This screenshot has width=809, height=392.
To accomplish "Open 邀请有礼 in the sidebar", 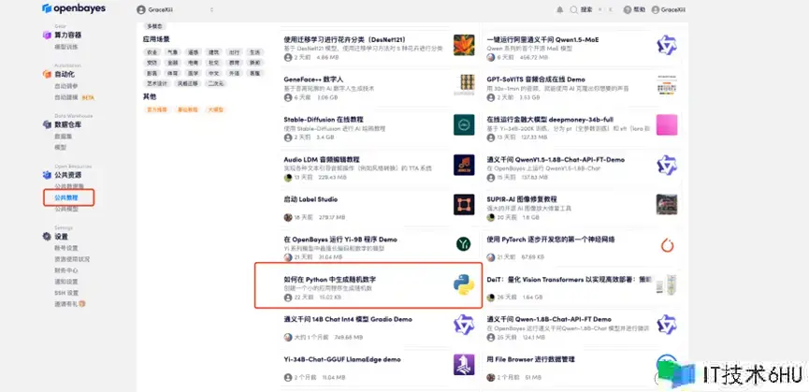I will (70, 304).
